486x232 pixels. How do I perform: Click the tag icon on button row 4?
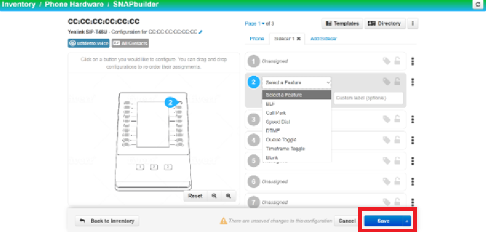pyautogui.click(x=386, y=140)
